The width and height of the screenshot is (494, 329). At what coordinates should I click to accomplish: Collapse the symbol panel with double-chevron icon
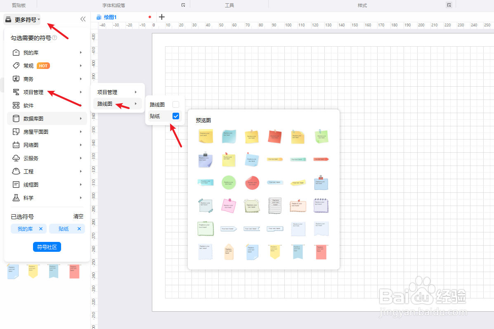point(83,19)
